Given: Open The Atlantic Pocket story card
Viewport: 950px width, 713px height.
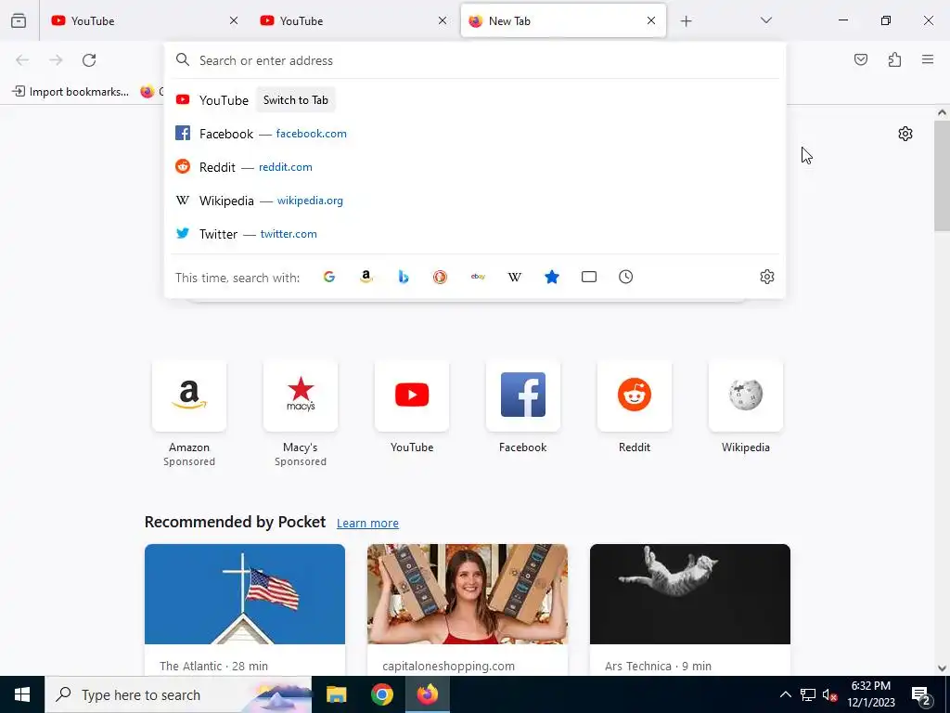Looking at the screenshot, I should click(245, 609).
